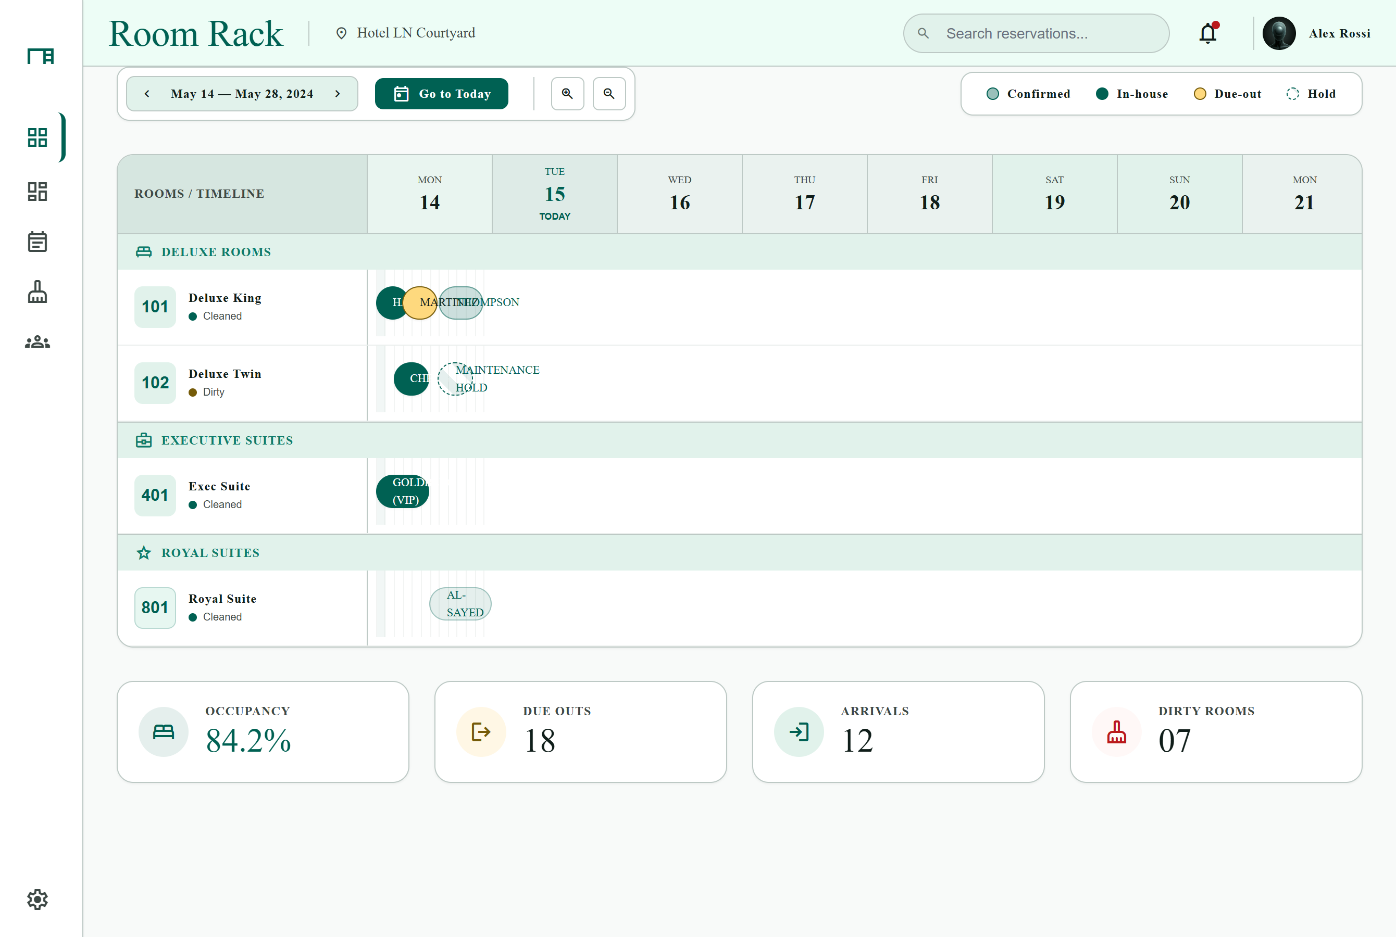Open the housekeeping broom sidebar icon

tap(38, 292)
